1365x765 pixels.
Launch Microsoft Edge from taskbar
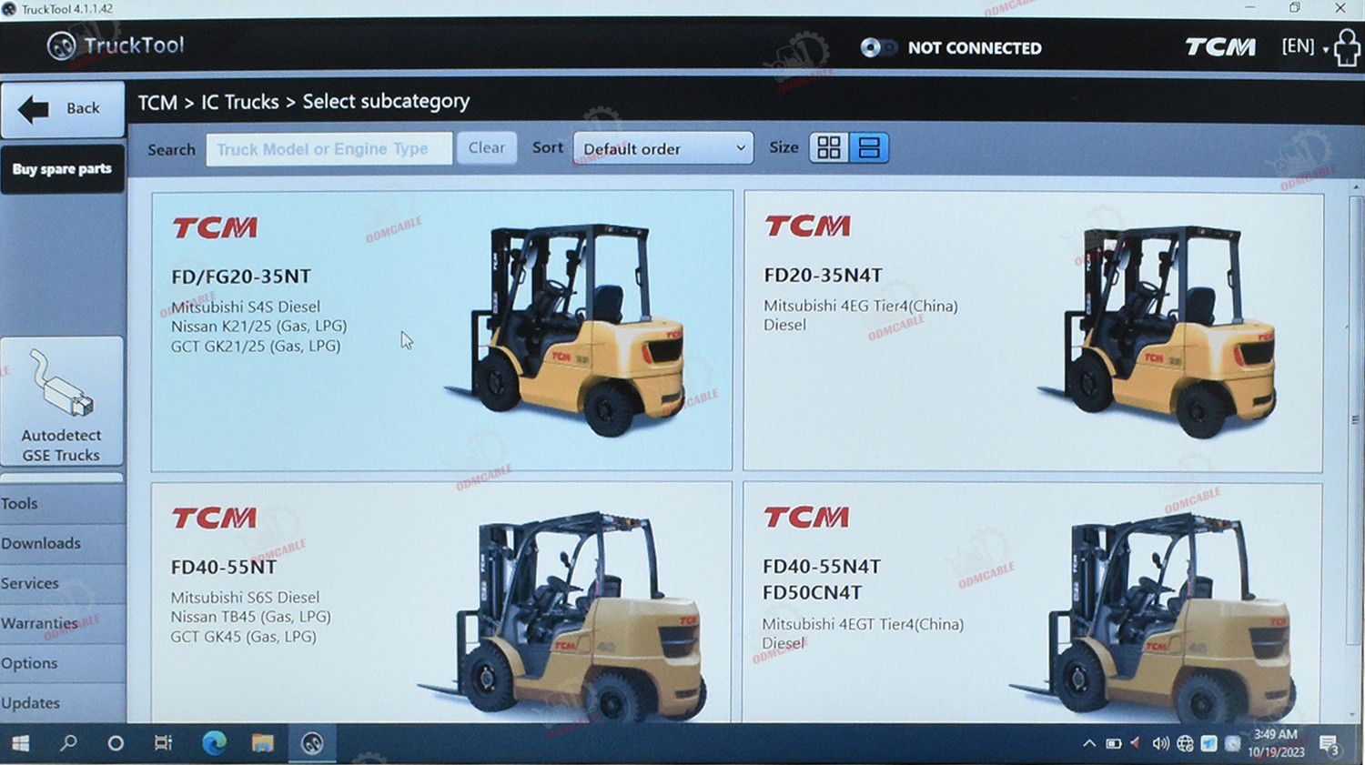point(214,743)
